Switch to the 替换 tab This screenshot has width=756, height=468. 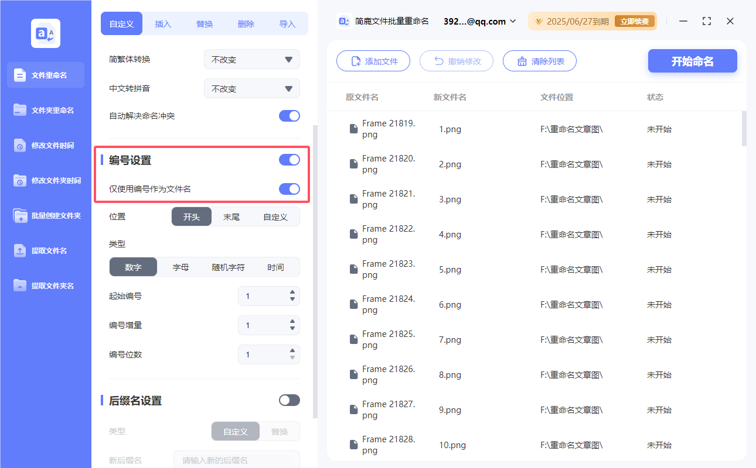tap(205, 23)
